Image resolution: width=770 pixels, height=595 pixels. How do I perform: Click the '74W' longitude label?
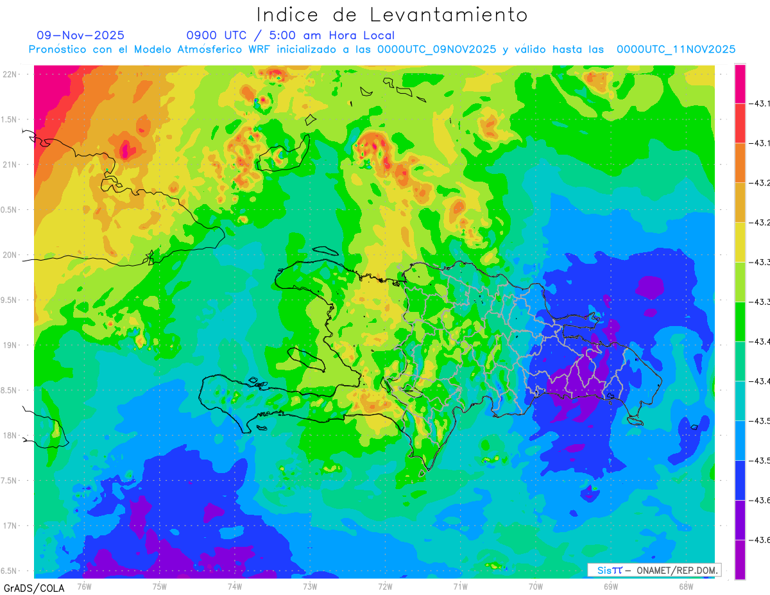click(x=235, y=586)
